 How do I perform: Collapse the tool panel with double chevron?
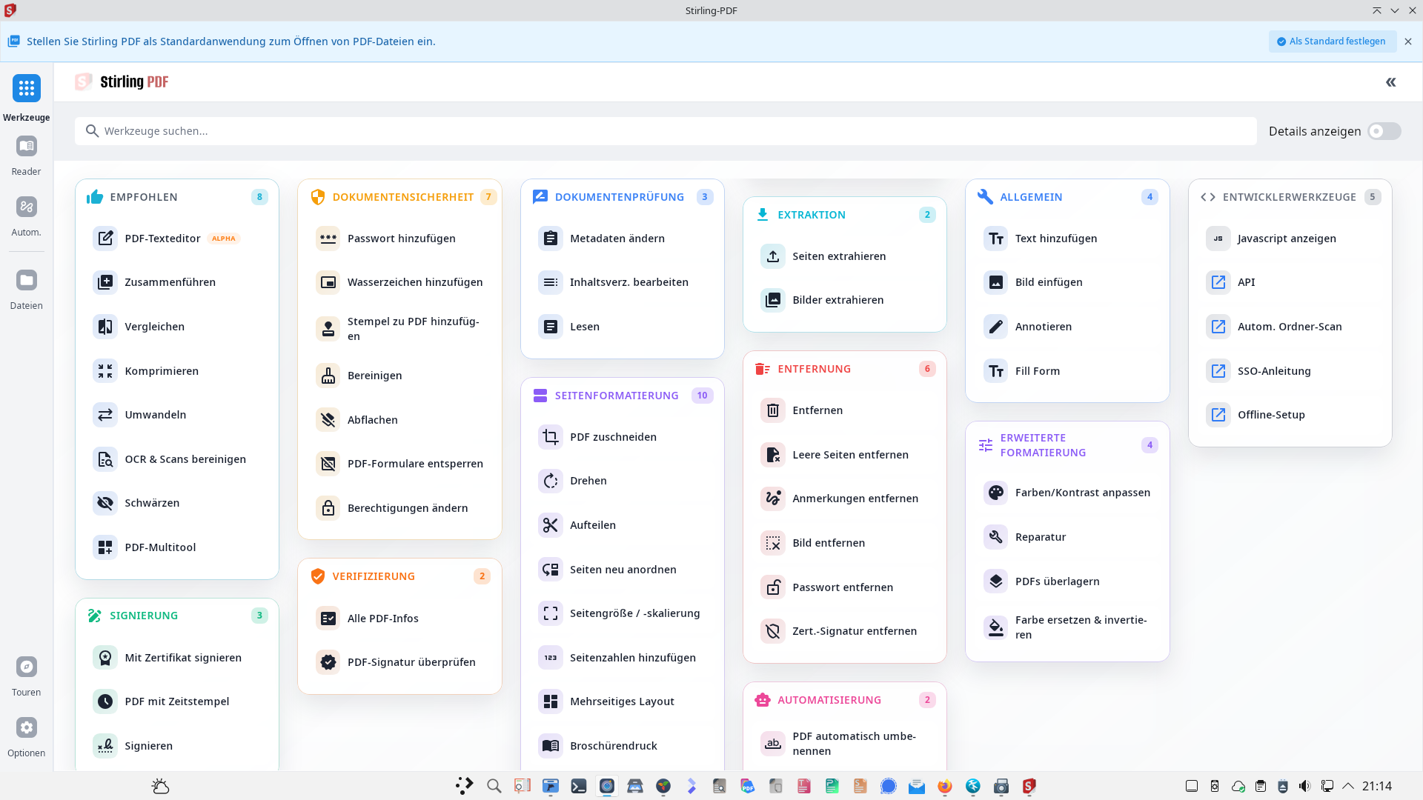tap(1390, 82)
